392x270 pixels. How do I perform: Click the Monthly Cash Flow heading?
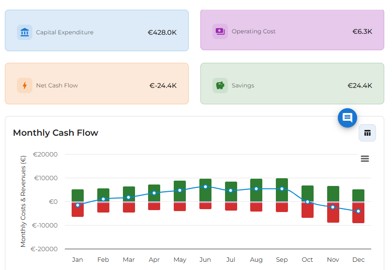pyautogui.click(x=56, y=133)
